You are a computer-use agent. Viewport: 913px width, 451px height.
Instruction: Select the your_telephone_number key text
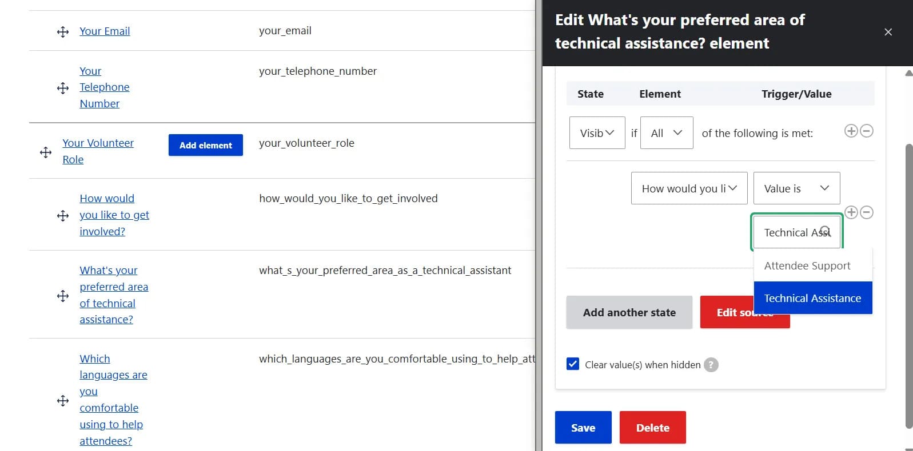(x=318, y=71)
